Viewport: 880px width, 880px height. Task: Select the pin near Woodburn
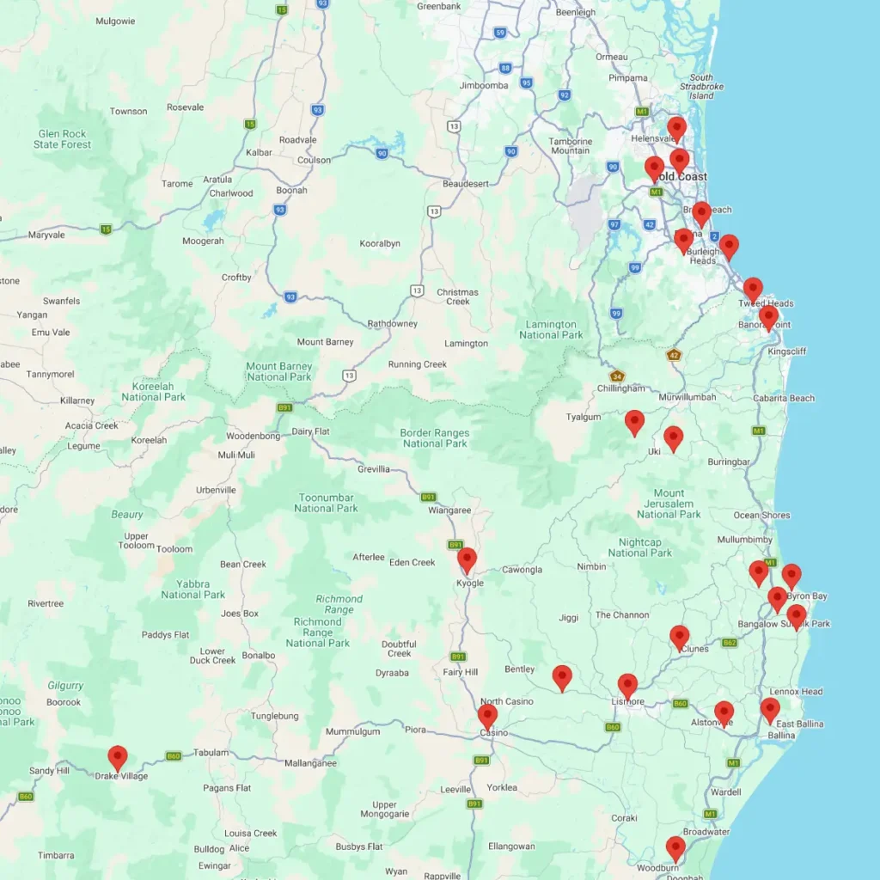click(x=675, y=849)
